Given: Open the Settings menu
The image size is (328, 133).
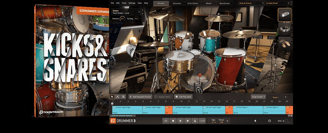Looking at the screenshot, I should pyautogui.click(x=132, y=3).
